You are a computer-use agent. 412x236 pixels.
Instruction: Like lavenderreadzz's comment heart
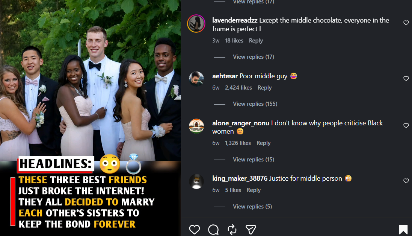pyautogui.click(x=406, y=23)
